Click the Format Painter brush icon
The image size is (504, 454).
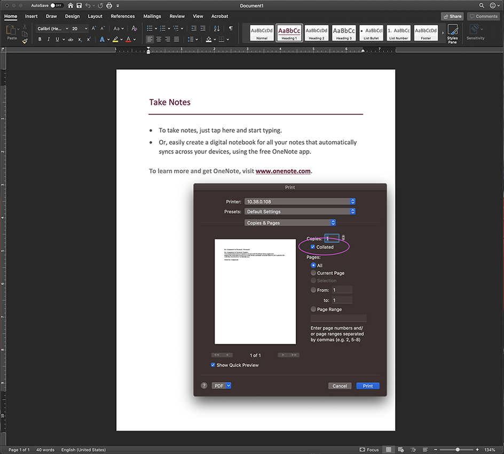coord(25,41)
